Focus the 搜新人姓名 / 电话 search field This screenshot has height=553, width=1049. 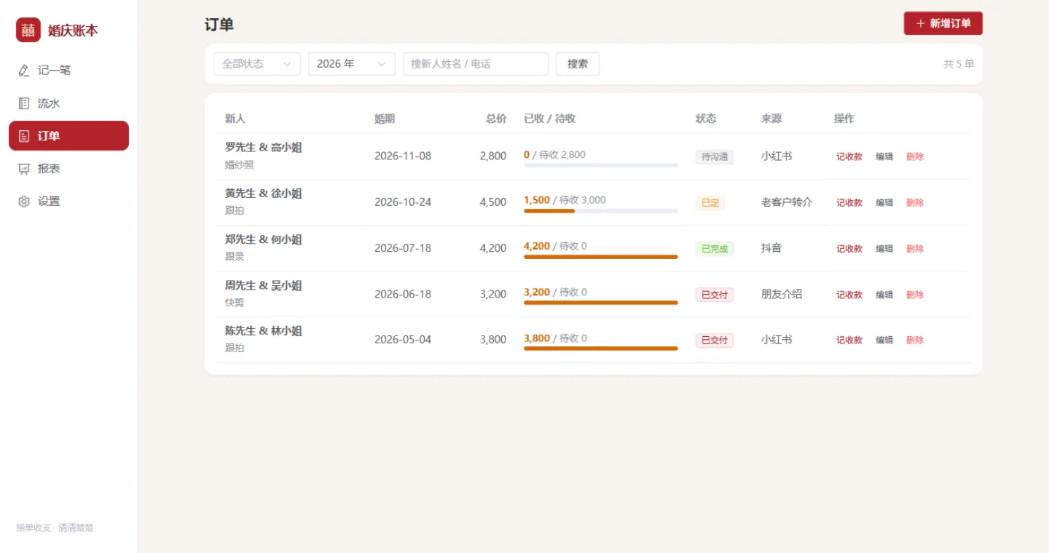pyautogui.click(x=476, y=64)
